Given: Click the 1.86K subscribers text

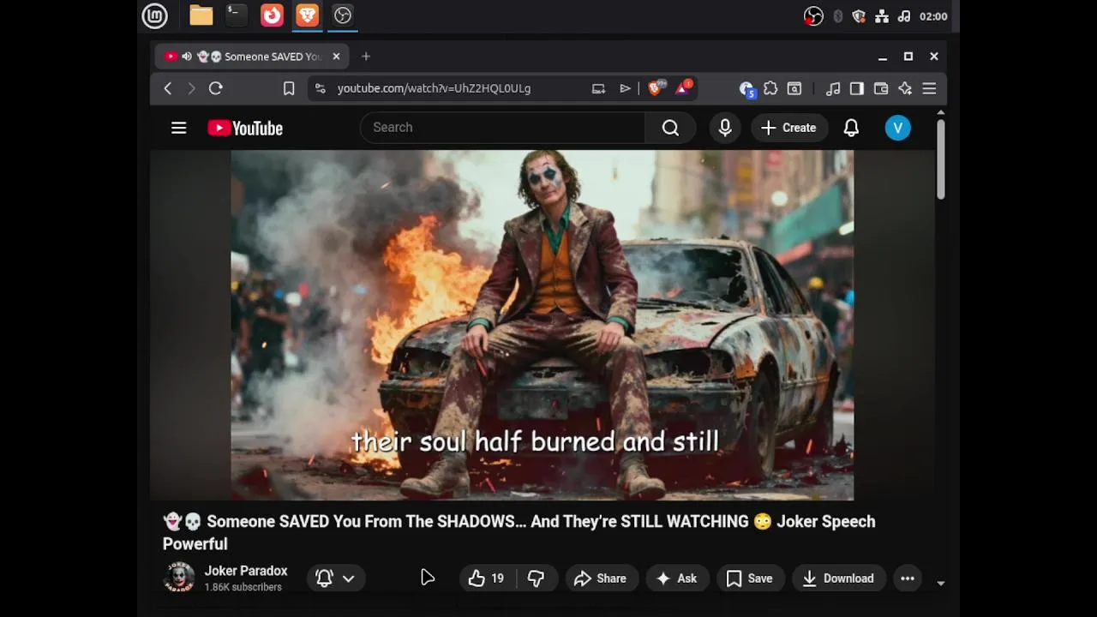Looking at the screenshot, I should click(243, 587).
